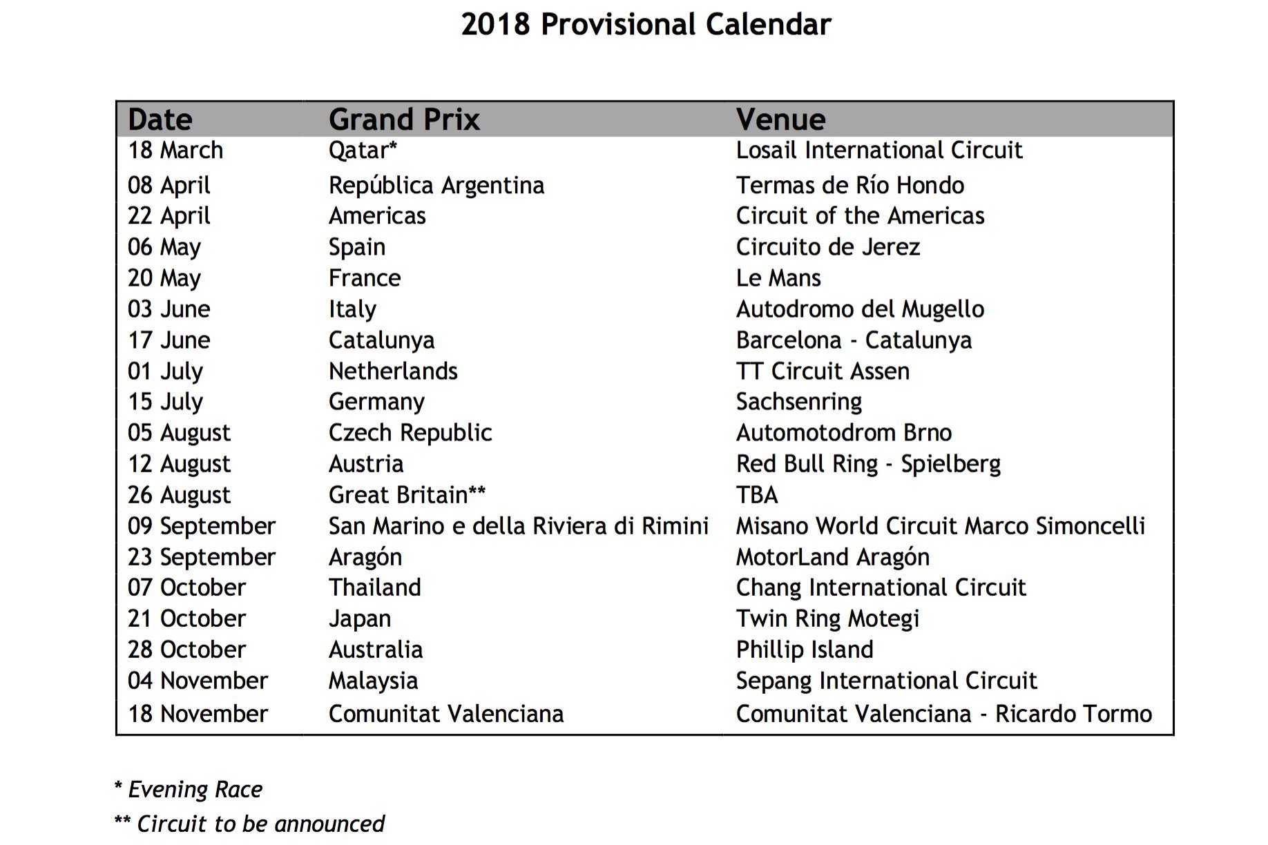Click the República Argentina Grand Prix cell
Screen dimensions: 1268x845
pyautogui.click(x=436, y=186)
